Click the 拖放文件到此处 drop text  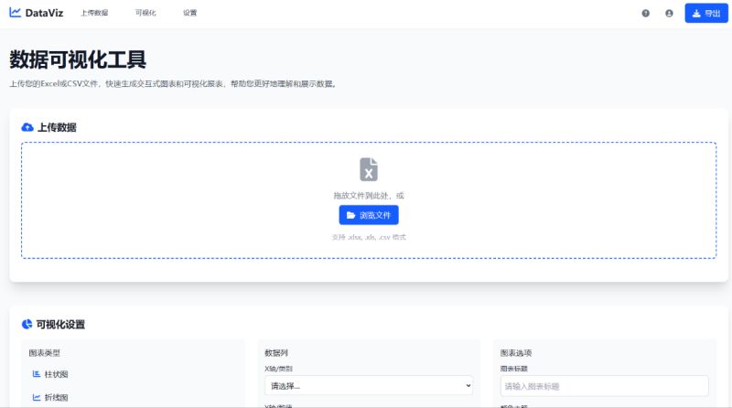point(369,196)
